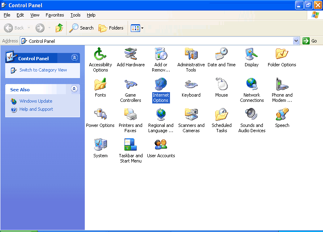Image resolution: width=323 pixels, height=232 pixels.
Task: Open the Power Options icon
Action: pyautogui.click(x=100, y=115)
